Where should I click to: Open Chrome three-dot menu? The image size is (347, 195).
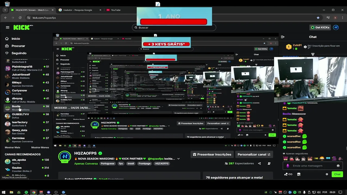(342, 18)
